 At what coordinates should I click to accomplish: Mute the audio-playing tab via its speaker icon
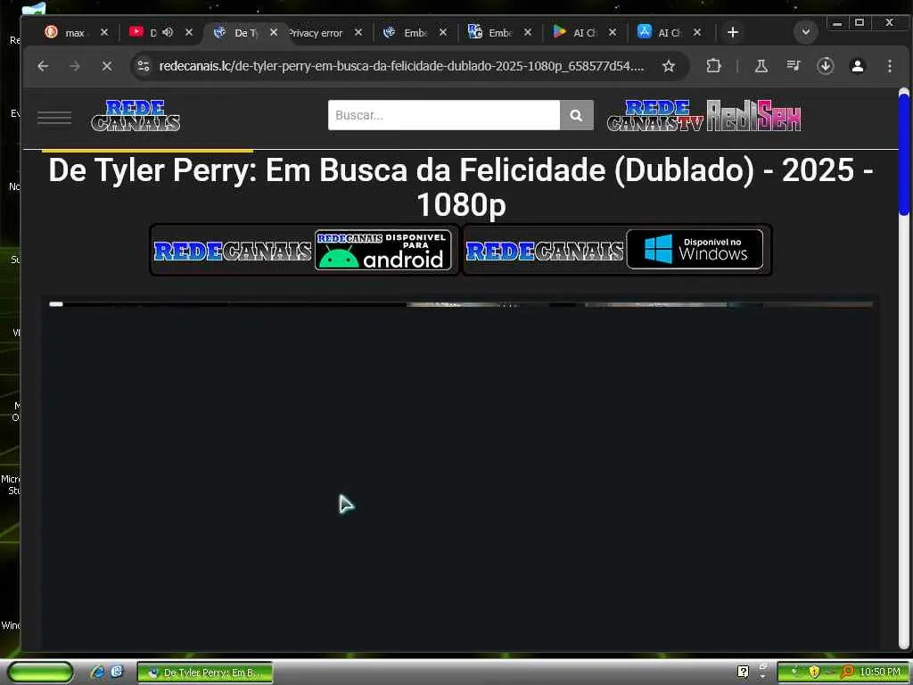pos(168,32)
